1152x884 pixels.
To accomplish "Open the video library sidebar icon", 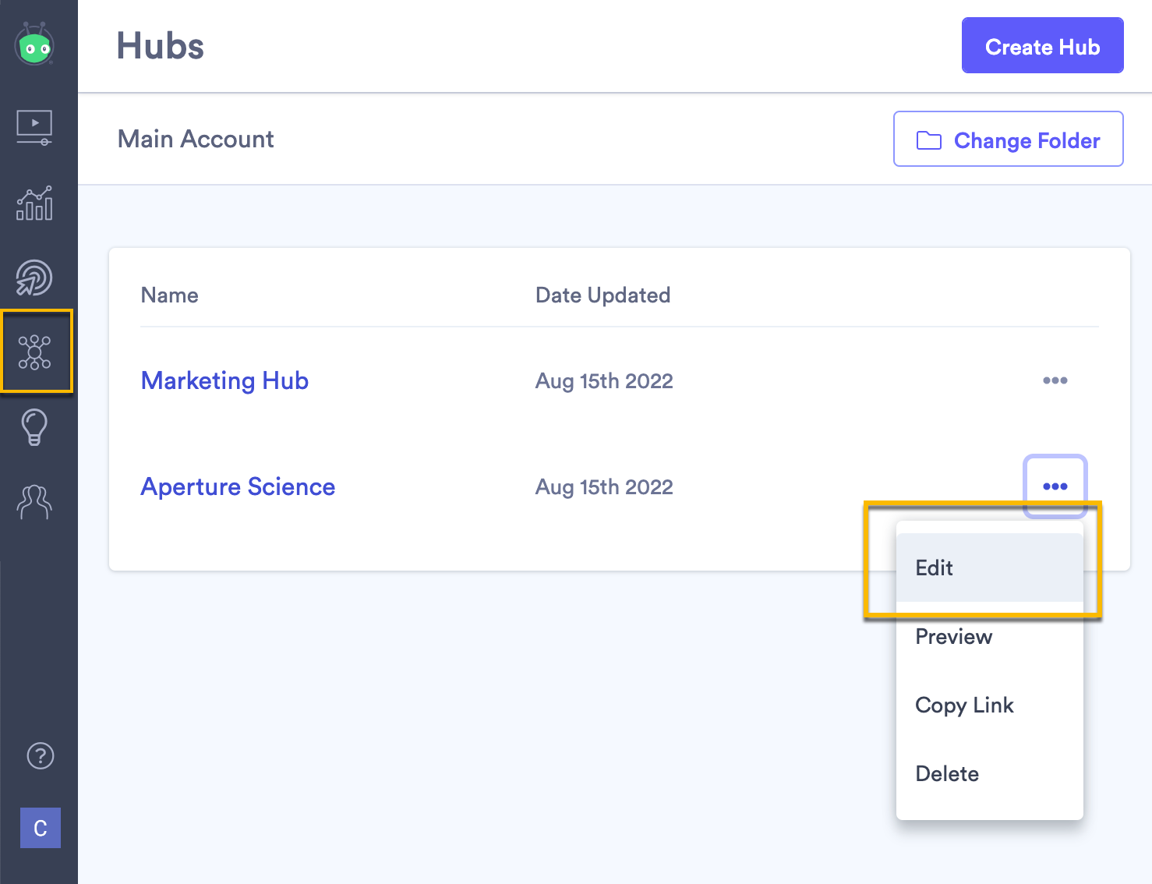I will [34, 127].
